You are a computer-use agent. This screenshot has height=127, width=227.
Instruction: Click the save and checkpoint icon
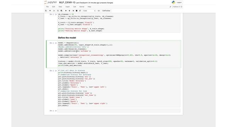tap(46, 11)
